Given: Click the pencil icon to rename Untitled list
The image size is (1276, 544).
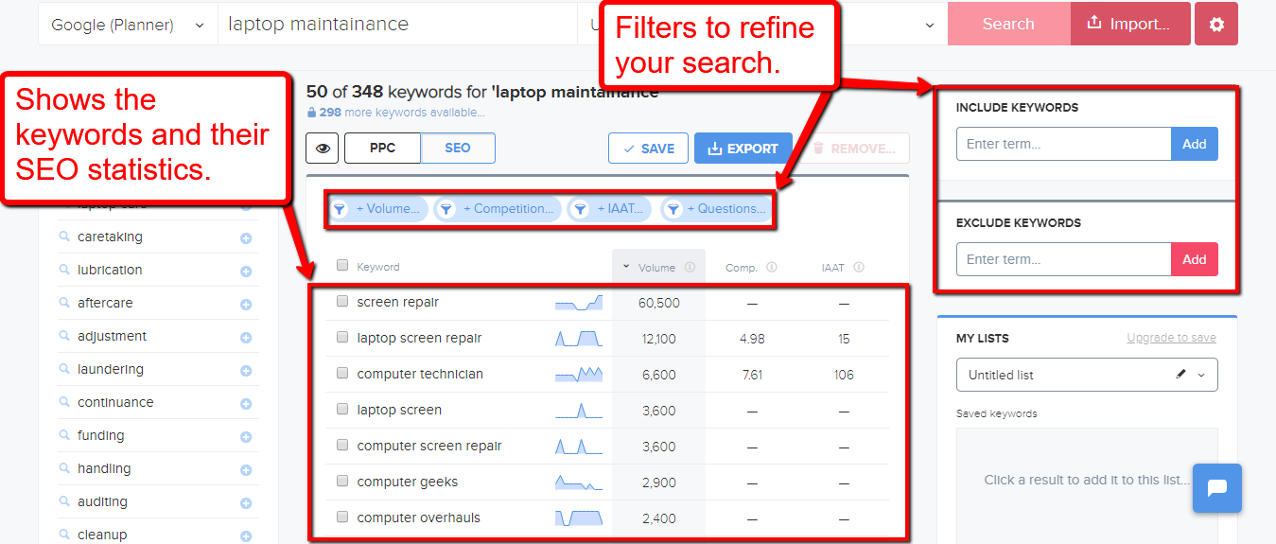Looking at the screenshot, I should tap(1180, 375).
